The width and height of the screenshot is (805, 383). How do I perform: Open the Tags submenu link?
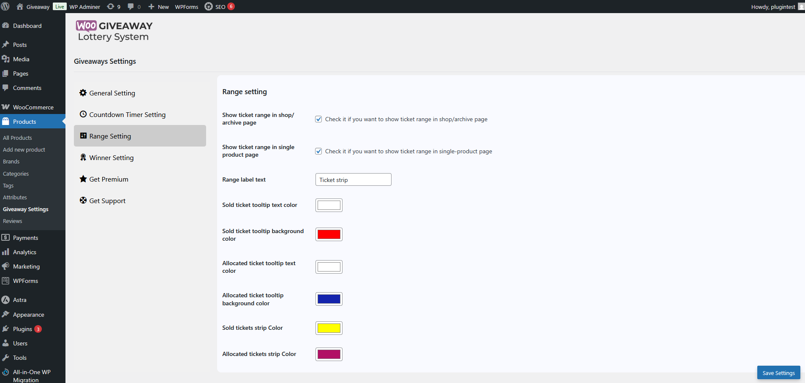(8, 185)
